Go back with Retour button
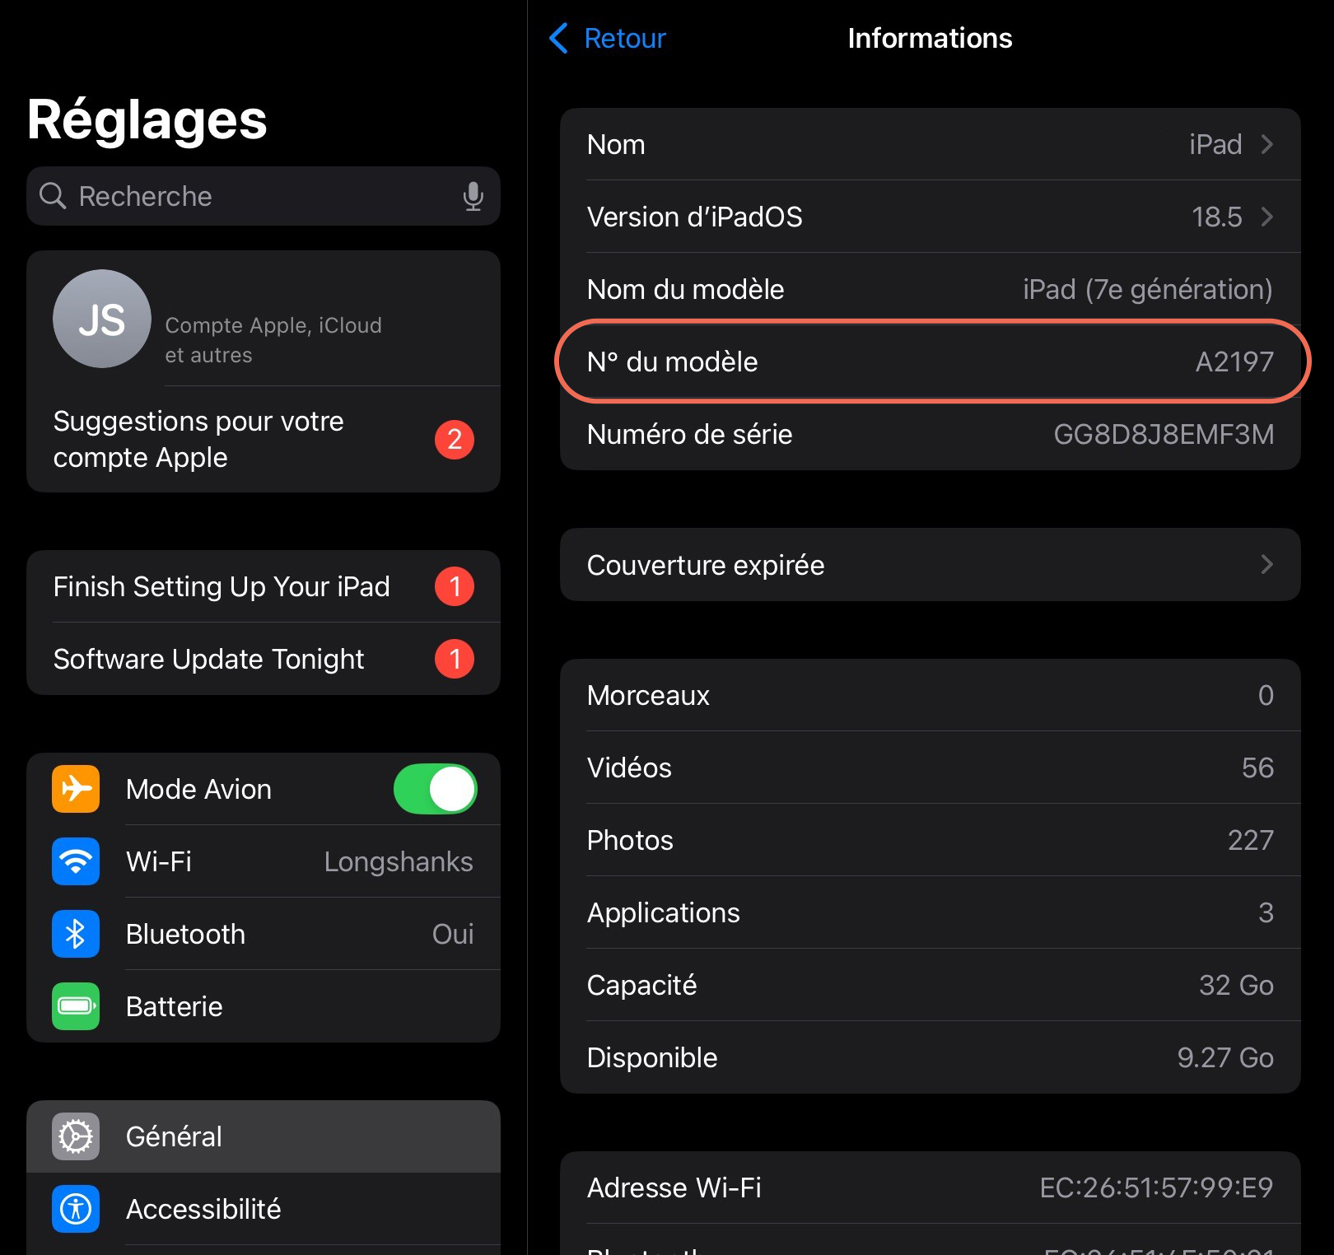Screen dimensions: 1334x1255 coord(608,38)
